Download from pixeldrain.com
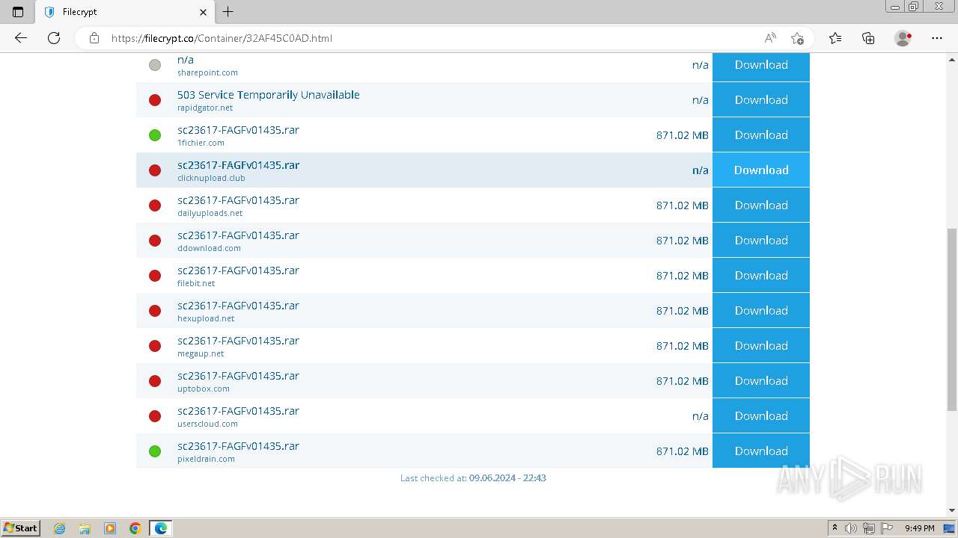 coord(761,451)
